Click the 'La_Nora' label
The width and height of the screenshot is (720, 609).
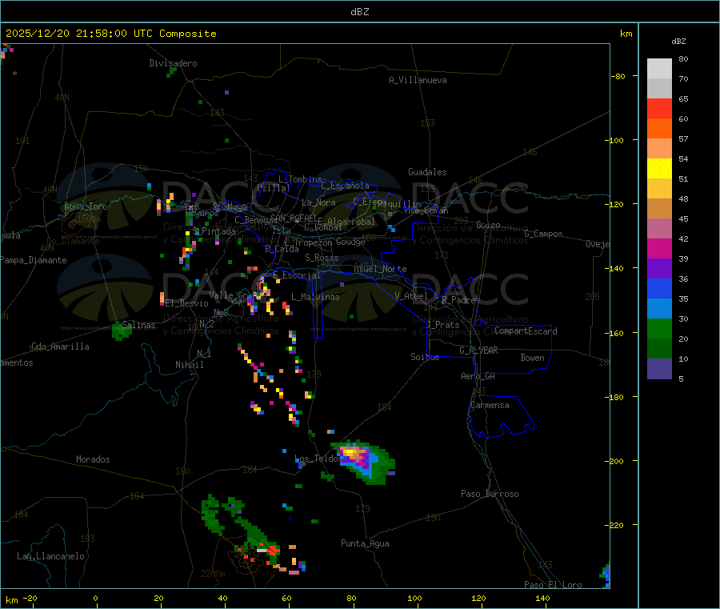(x=319, y=202)
